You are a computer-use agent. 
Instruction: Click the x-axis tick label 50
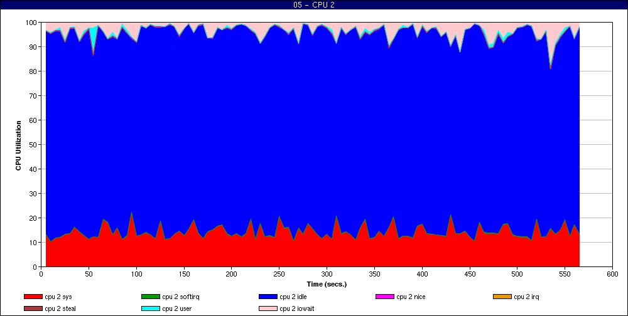coord(89,274)
